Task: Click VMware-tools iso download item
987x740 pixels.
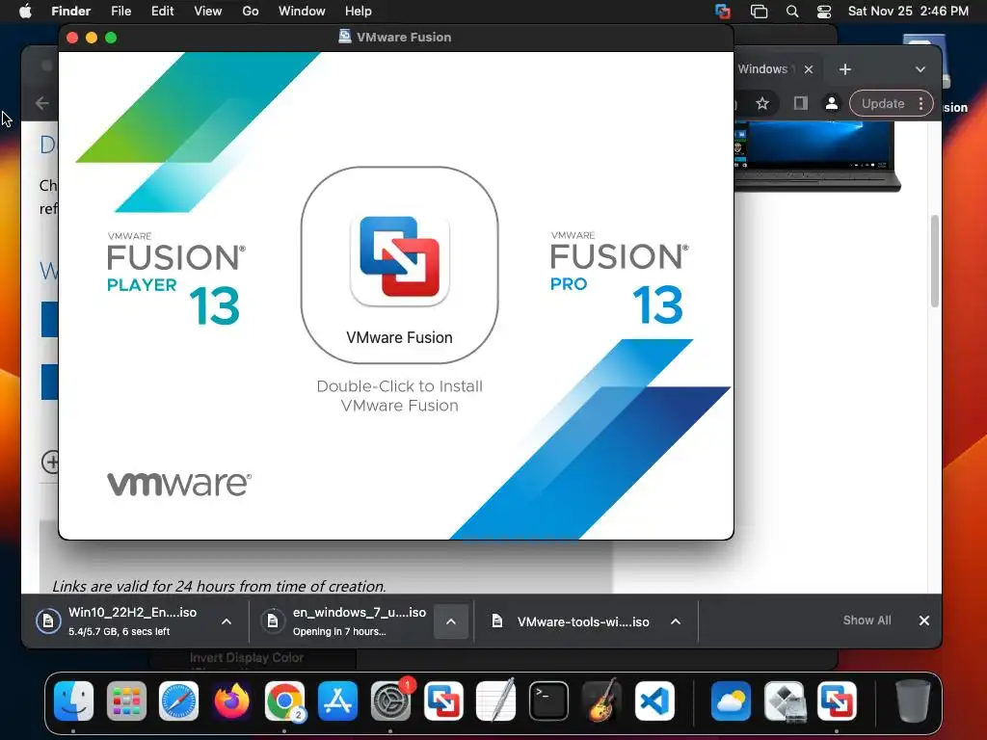Action: [571, 621]
